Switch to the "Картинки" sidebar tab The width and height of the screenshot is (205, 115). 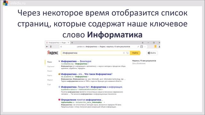51,66
